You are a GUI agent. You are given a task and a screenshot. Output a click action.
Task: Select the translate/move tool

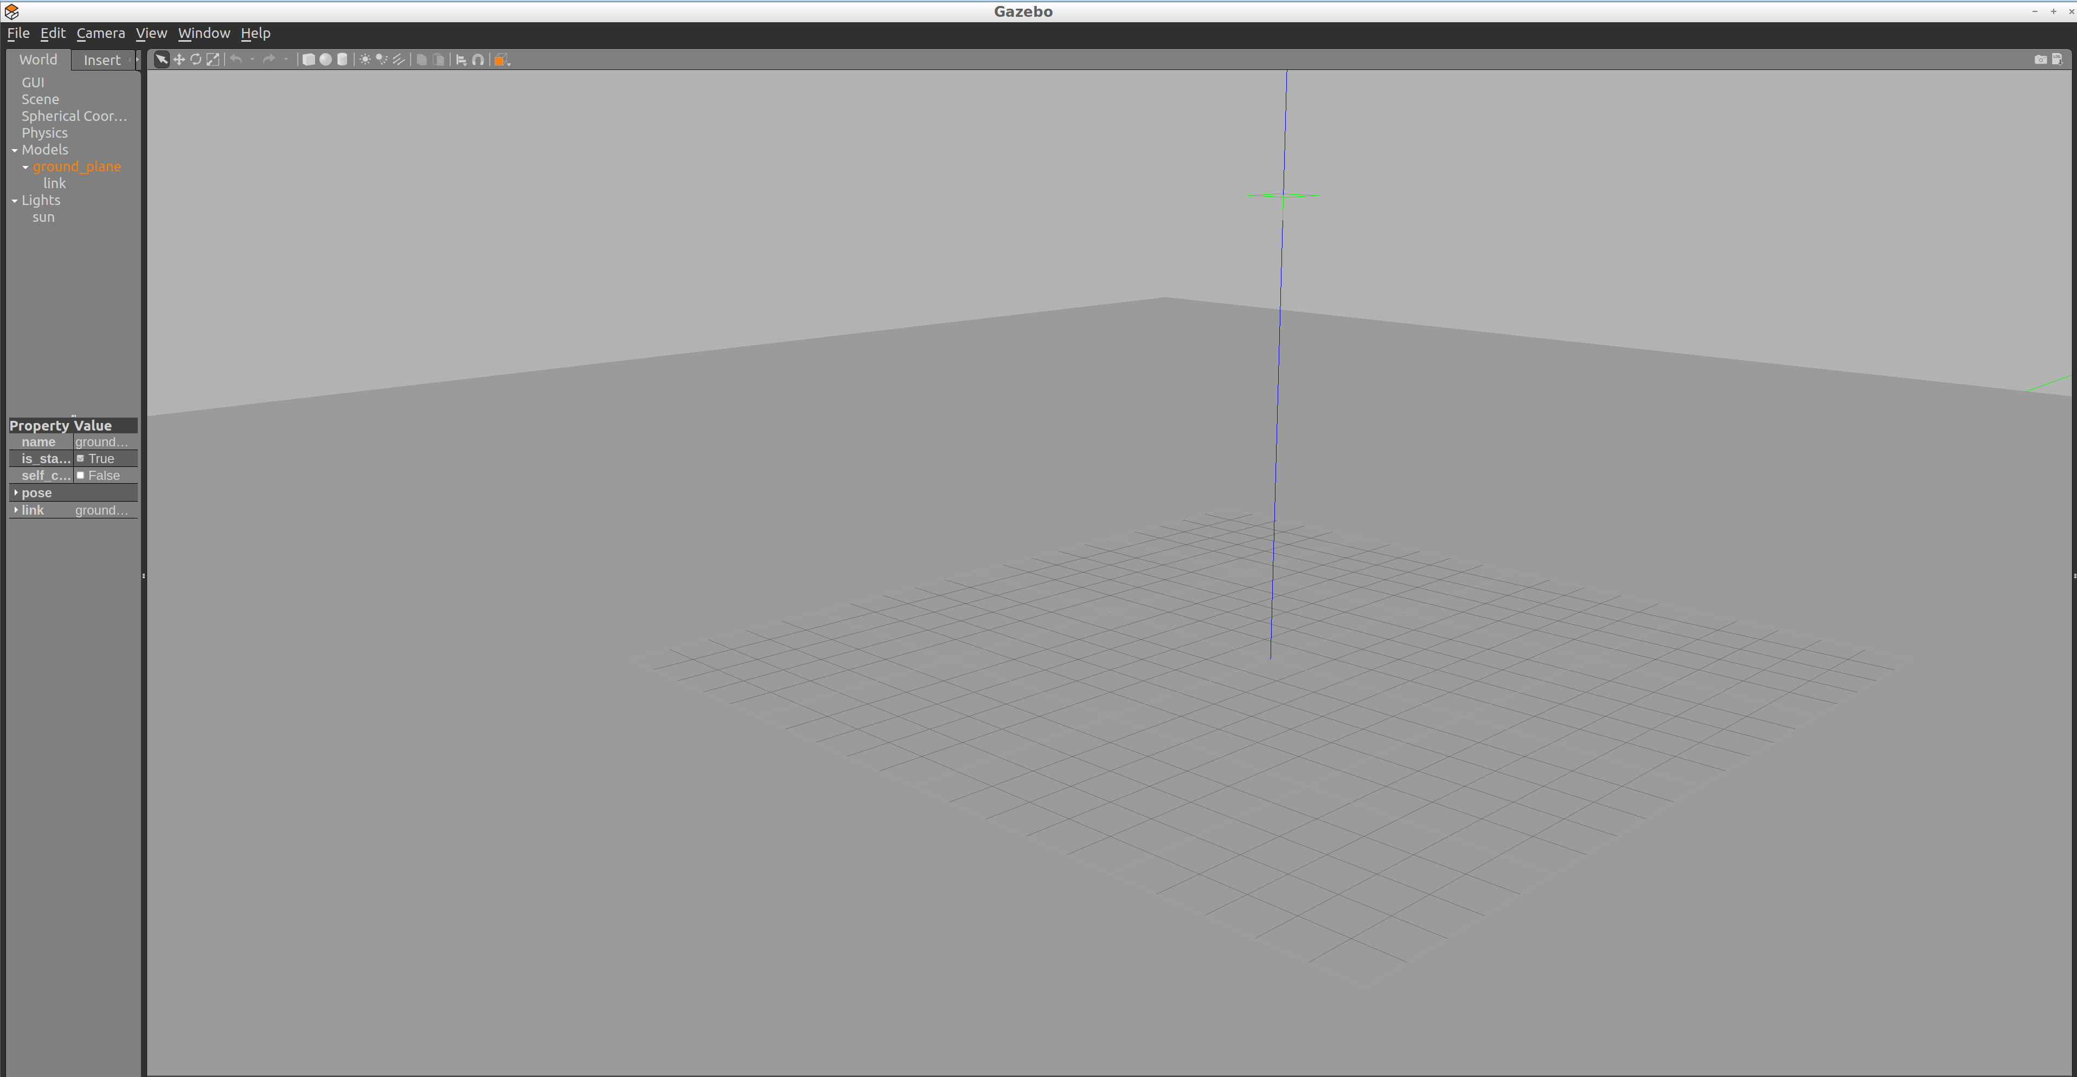(x=178, y=59)
